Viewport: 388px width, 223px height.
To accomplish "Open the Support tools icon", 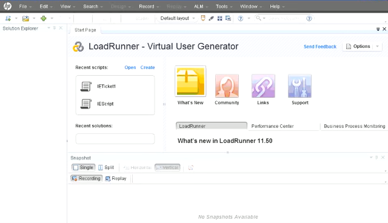I will 299,86.
